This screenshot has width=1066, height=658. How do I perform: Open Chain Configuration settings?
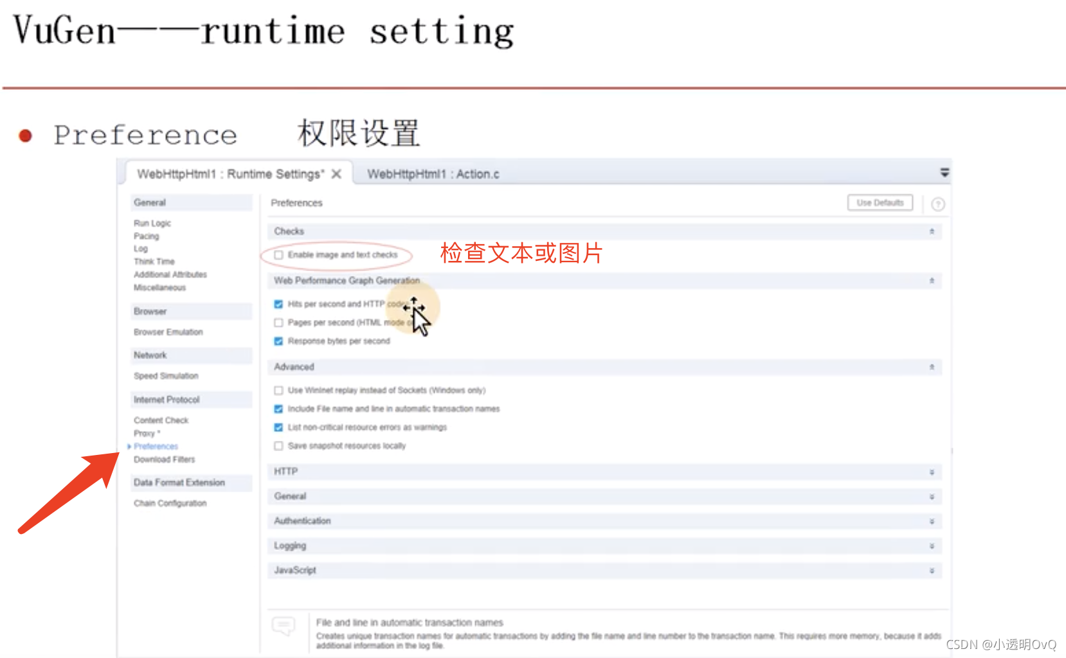tap(170, 503)
